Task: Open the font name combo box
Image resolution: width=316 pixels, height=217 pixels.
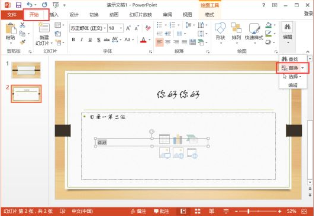Action: [88, 28]
